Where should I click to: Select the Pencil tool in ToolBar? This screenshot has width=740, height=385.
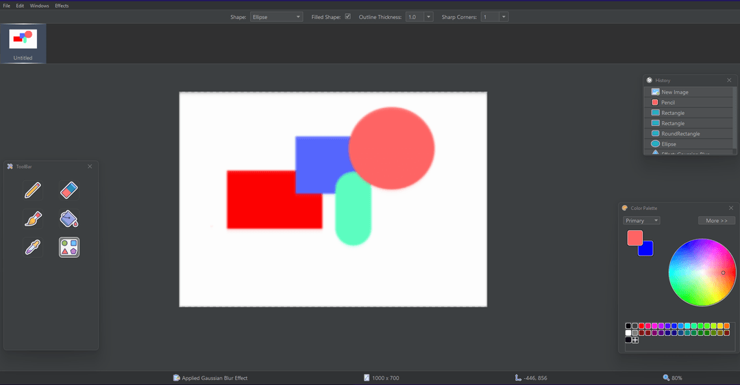pyautogui.click(x=33, y=190)
